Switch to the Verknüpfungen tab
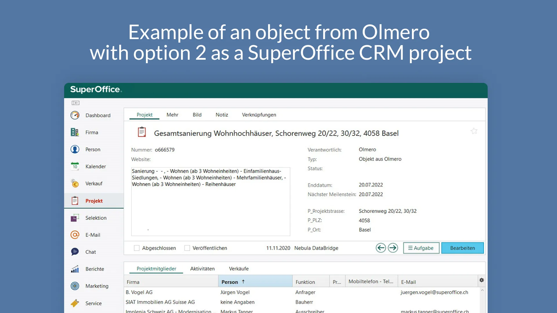 click(259, 115)
